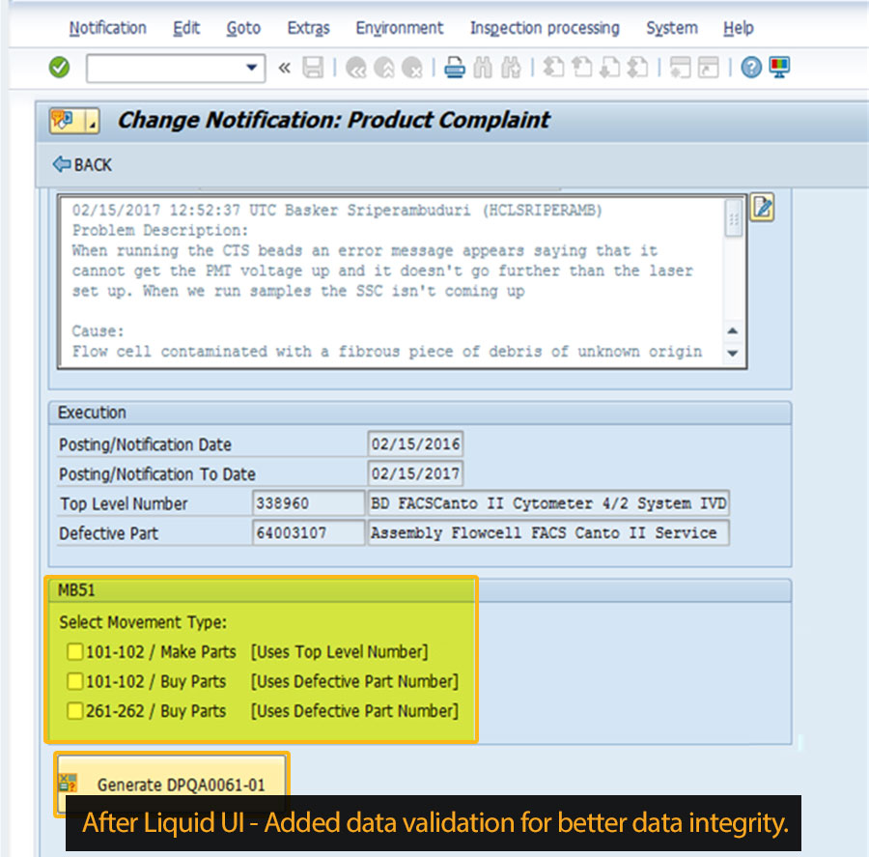
Task: Click the BACK button
Action: (x=82, y=165)
